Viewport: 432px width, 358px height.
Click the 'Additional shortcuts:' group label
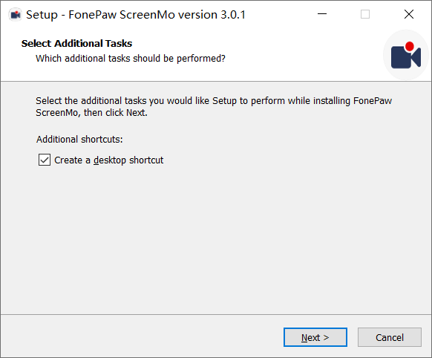[x=79, y=140]
